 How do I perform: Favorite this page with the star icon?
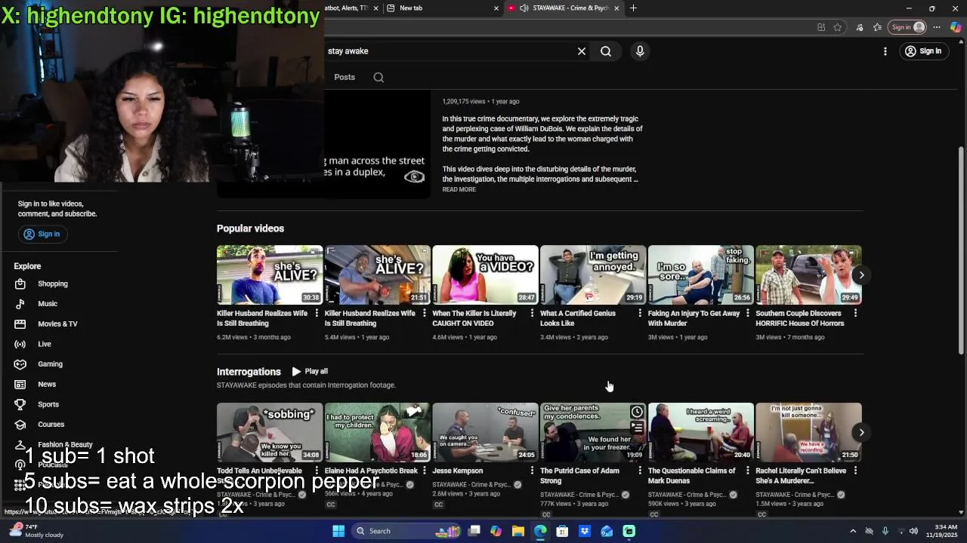point(838,27)
